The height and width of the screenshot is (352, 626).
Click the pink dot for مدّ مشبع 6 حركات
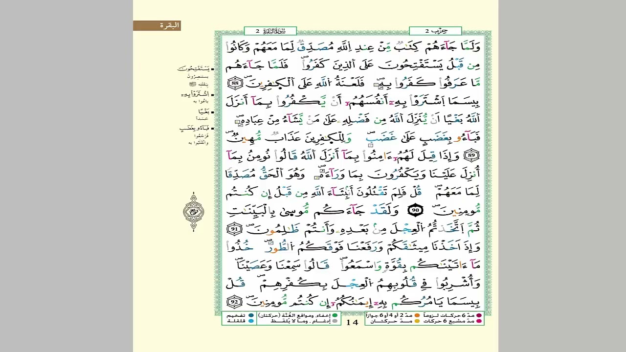(479, 321)
